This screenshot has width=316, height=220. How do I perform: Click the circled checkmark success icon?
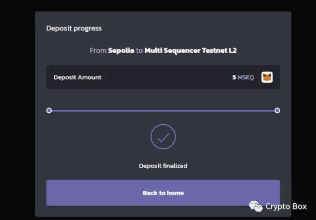(x=163, y=137)
